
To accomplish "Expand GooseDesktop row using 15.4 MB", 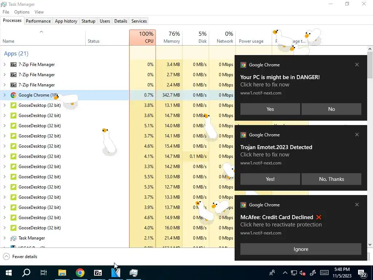I will coord(4,146).
